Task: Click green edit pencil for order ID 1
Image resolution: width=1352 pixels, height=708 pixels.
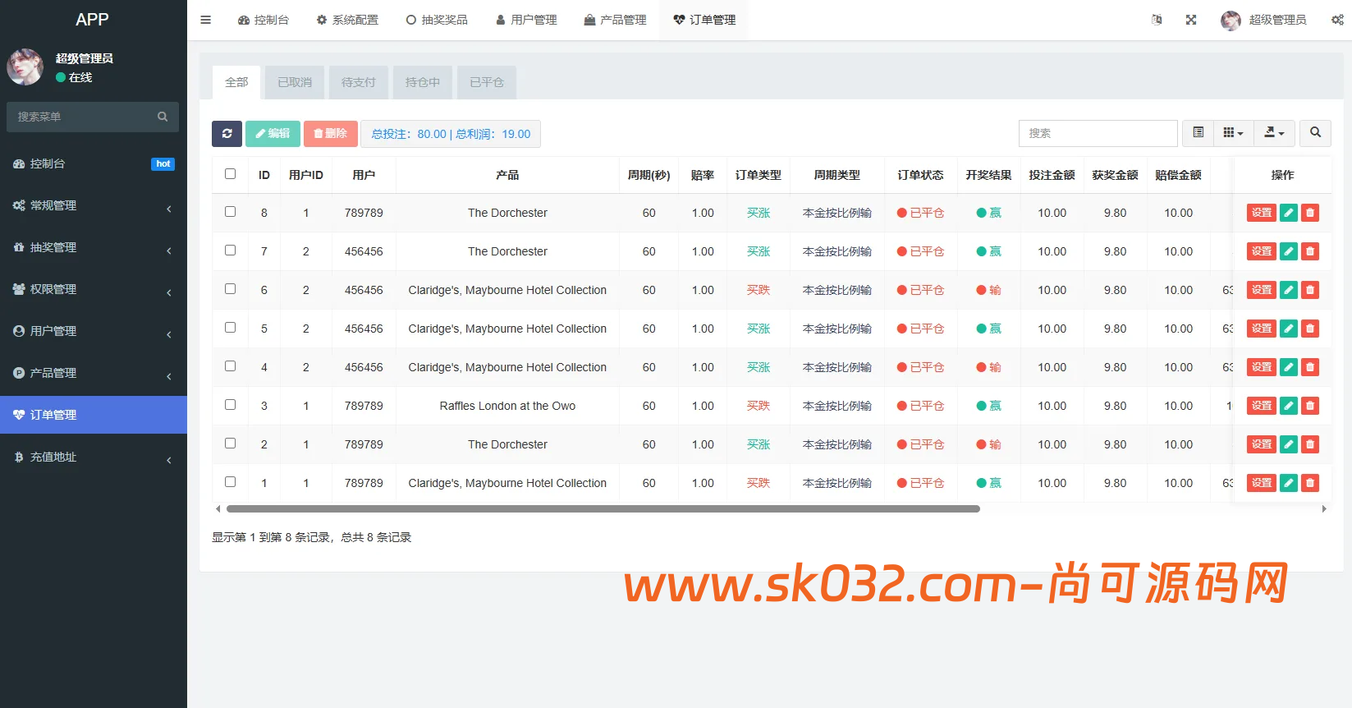Action: click(x=1289, y=483)
